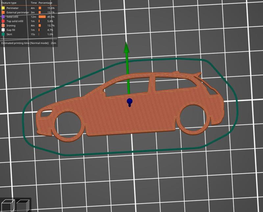Click the 45.9% Solid infill percentage
Image resolution: width=263 pixels, height=212 pixels.
tap(51, 17)
